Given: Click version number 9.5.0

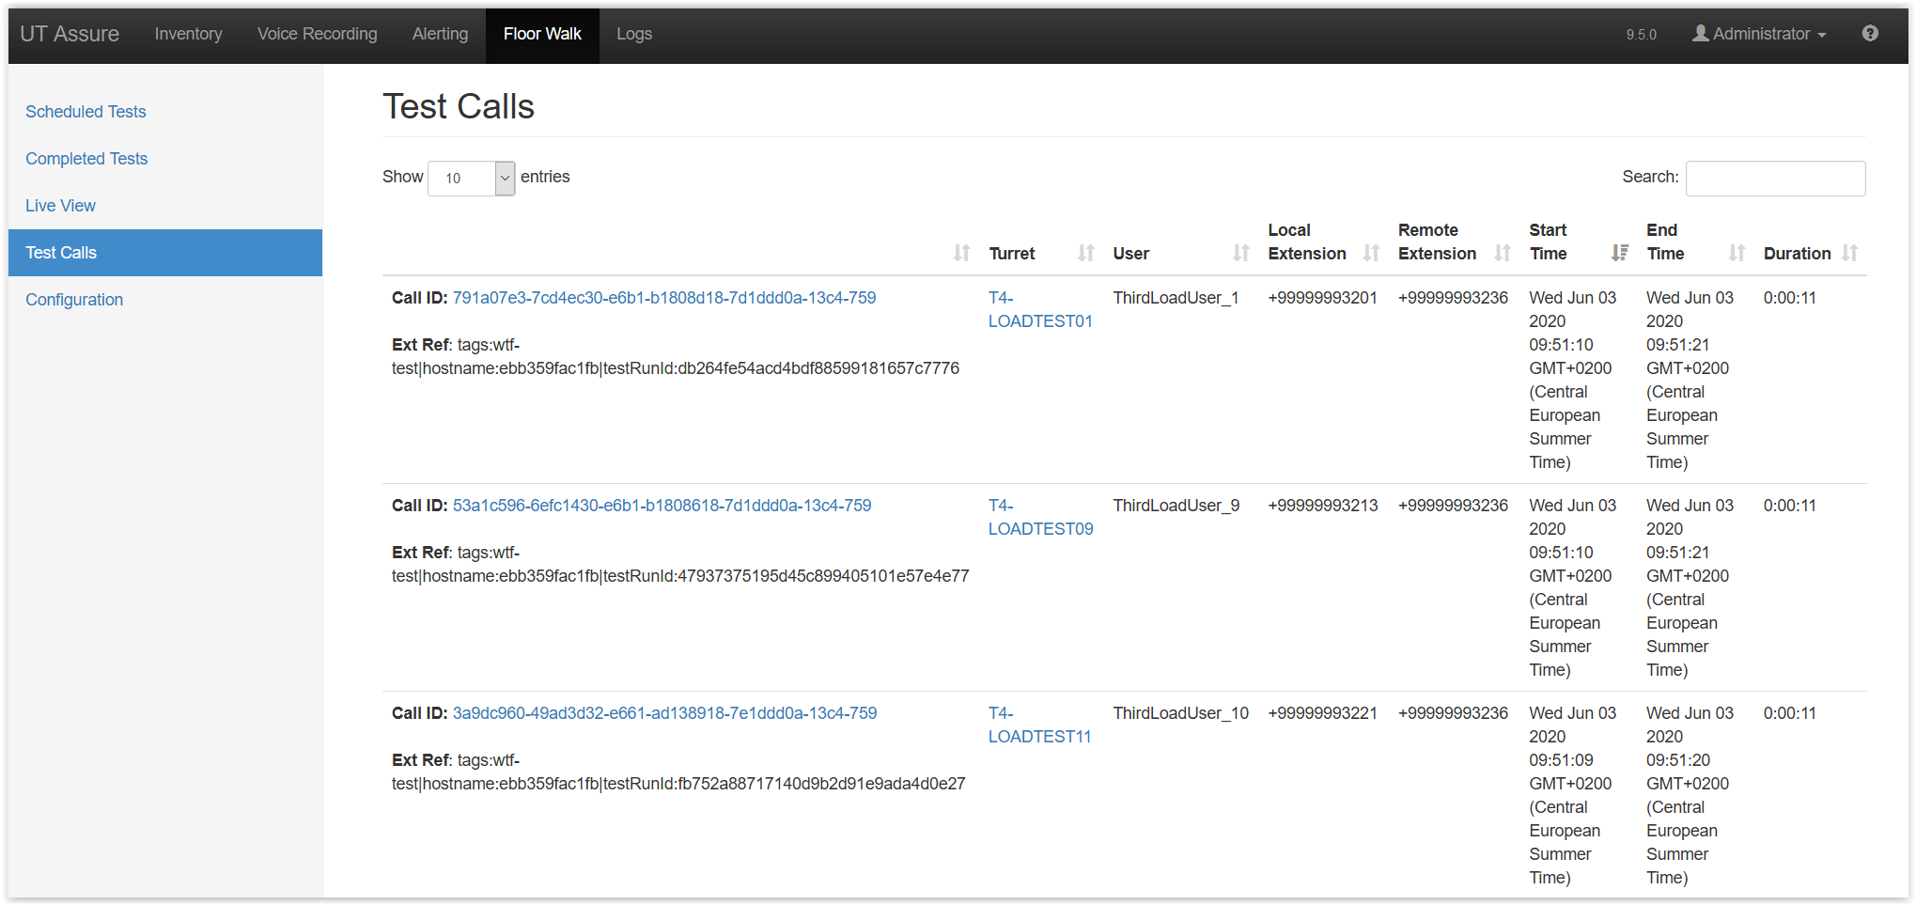Looking at the screenshot, I should (x=1642, y=35).
